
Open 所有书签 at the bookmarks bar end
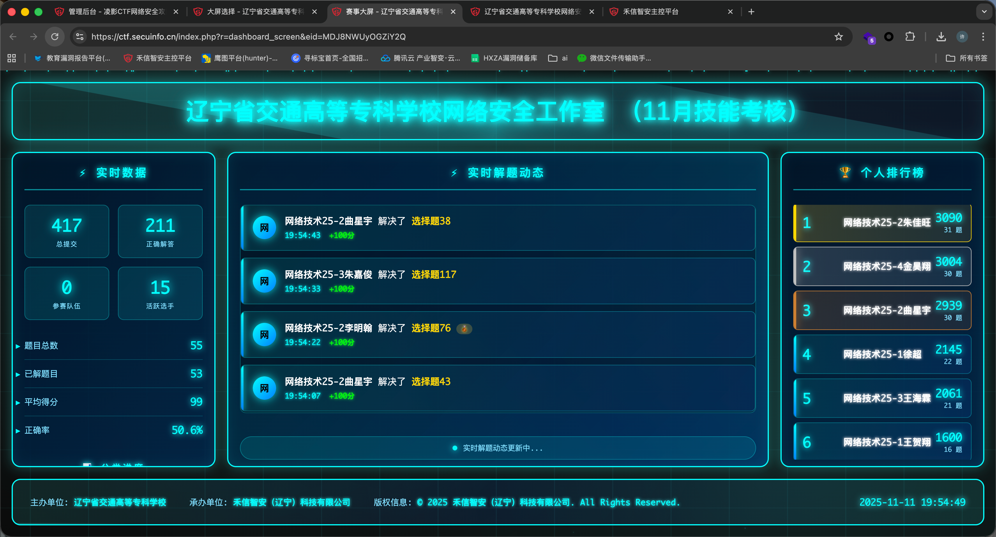(x=966, y=58)
